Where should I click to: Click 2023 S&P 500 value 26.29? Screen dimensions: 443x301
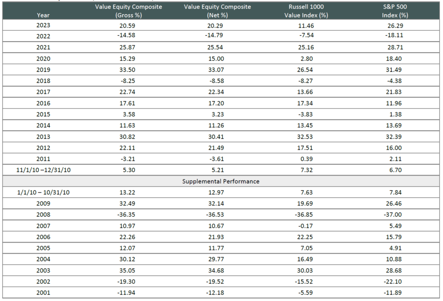[x=395, y=26]
